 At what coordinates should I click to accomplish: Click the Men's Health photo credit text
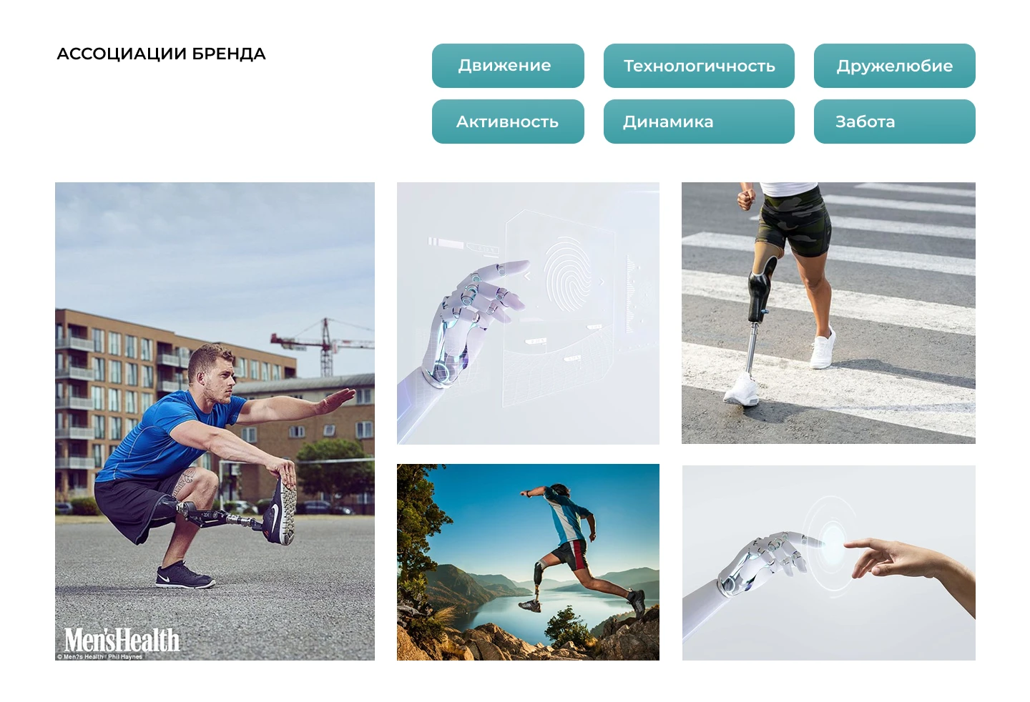coord(100,657)
